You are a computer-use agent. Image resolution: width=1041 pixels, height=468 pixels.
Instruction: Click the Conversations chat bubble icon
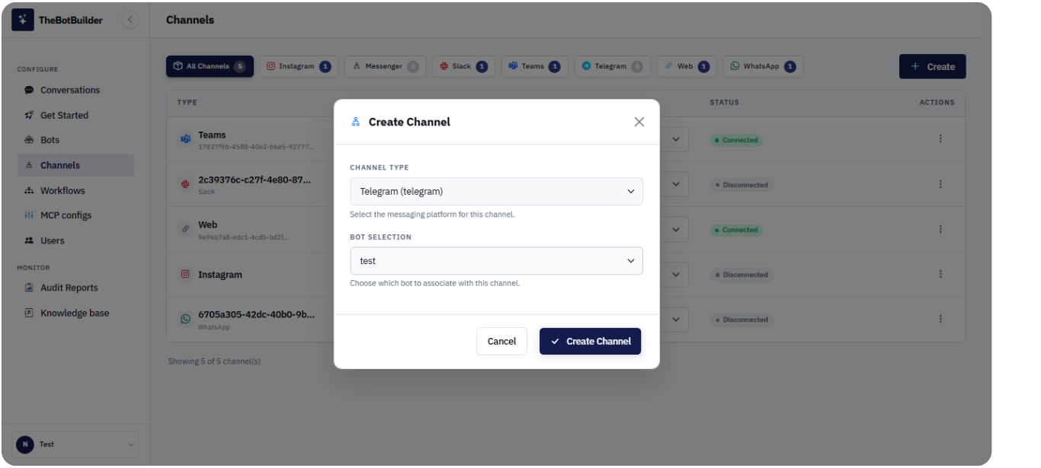click(x=29, y=90)
